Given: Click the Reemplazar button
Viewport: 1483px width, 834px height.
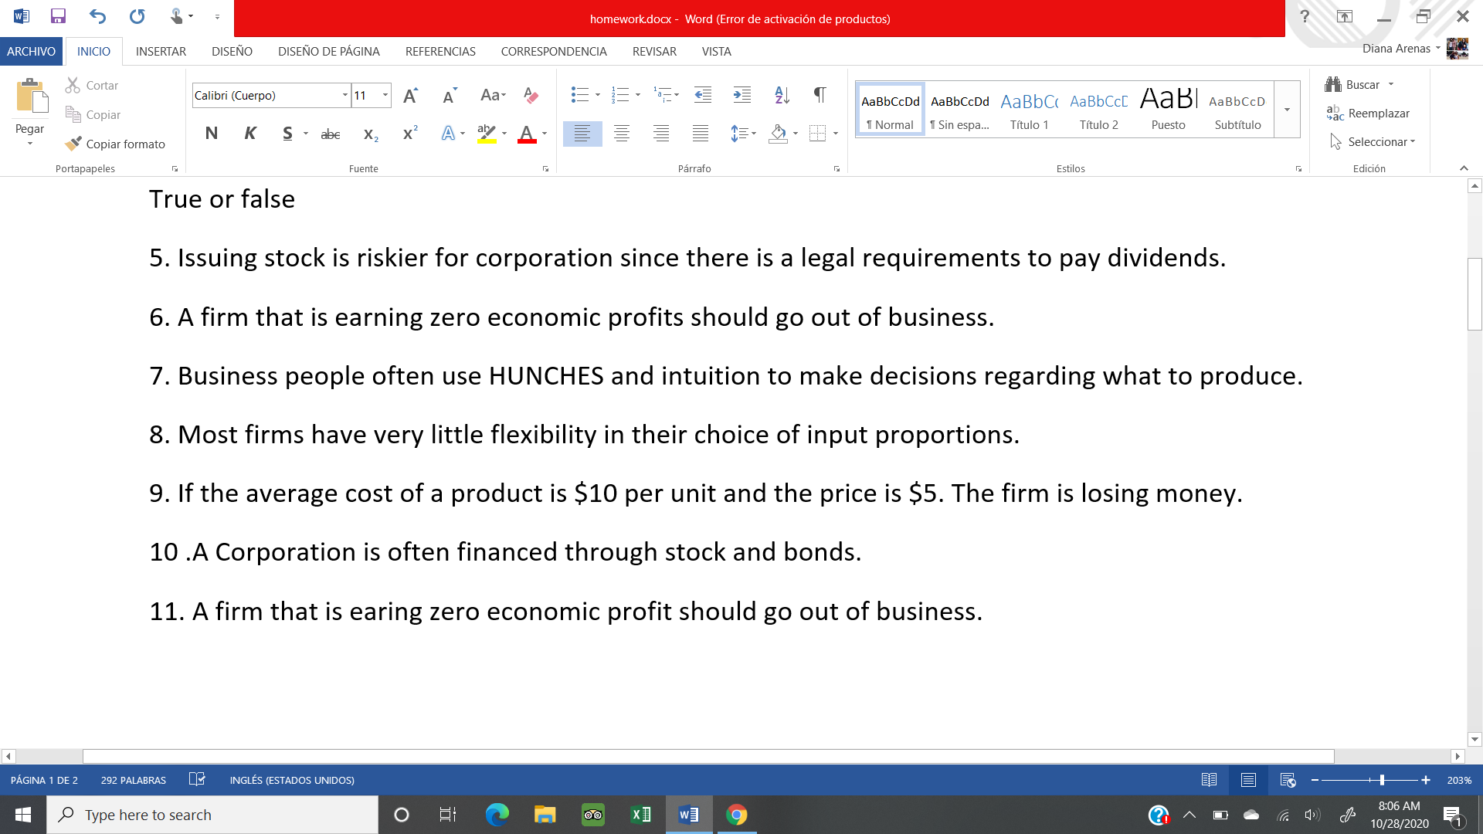Looking at the screenshot, I should (1368, 114).
